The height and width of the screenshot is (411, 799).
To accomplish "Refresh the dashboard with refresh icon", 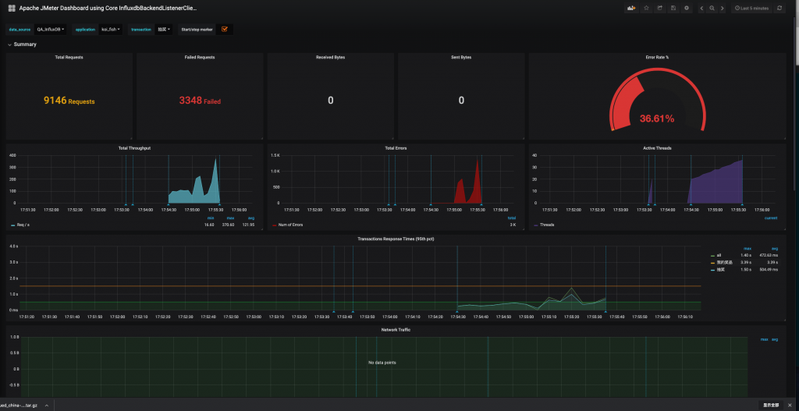I will pos(779,8).
